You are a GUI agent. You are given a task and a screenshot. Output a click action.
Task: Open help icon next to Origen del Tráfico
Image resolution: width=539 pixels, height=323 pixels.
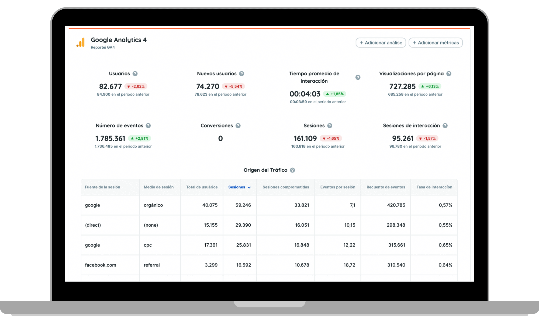pos(292,170)
